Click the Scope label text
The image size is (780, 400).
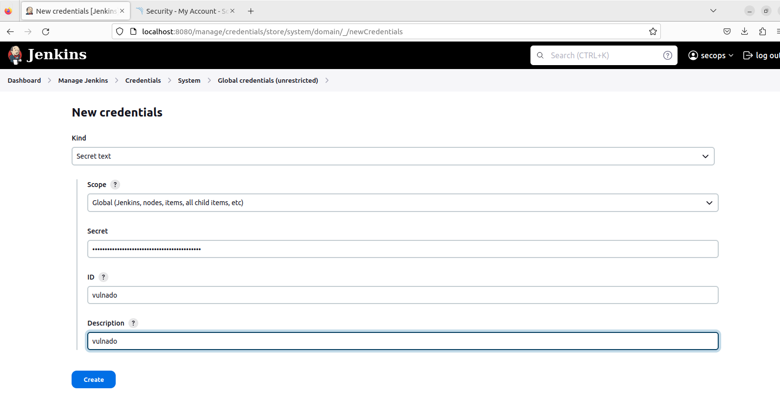click(97, 185)
